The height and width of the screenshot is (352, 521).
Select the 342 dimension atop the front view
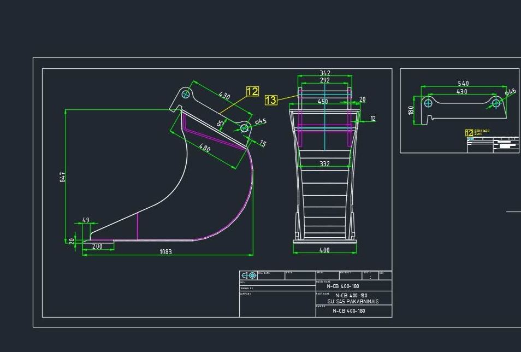point(325,73)
